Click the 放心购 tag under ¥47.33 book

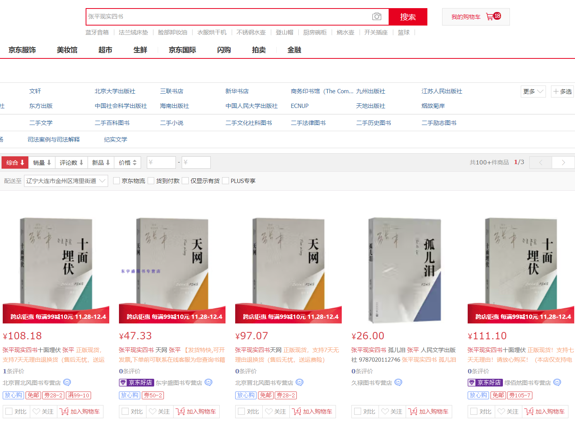click(x=130, y=395)
